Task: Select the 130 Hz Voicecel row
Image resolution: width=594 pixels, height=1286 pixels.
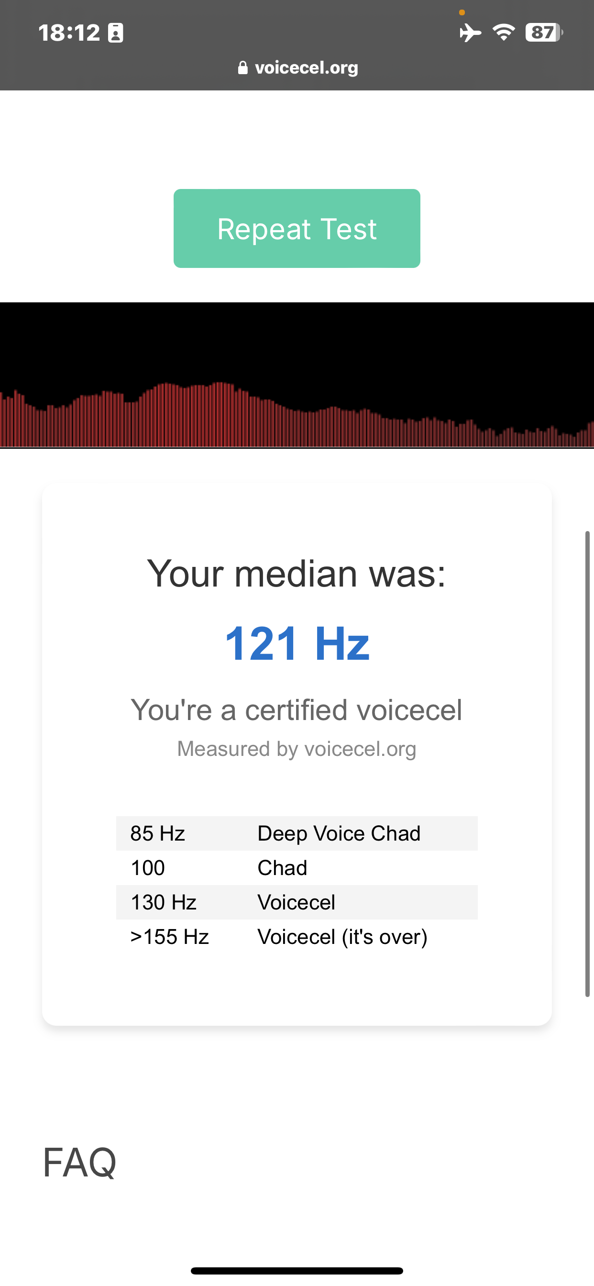Action: pos(297,902)
